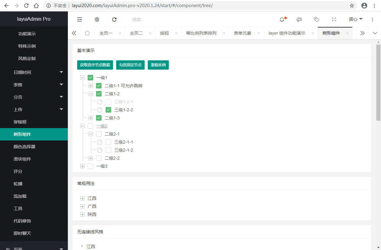
Task: Expand the 江西 tree node
Action: [x=82, y=198]
